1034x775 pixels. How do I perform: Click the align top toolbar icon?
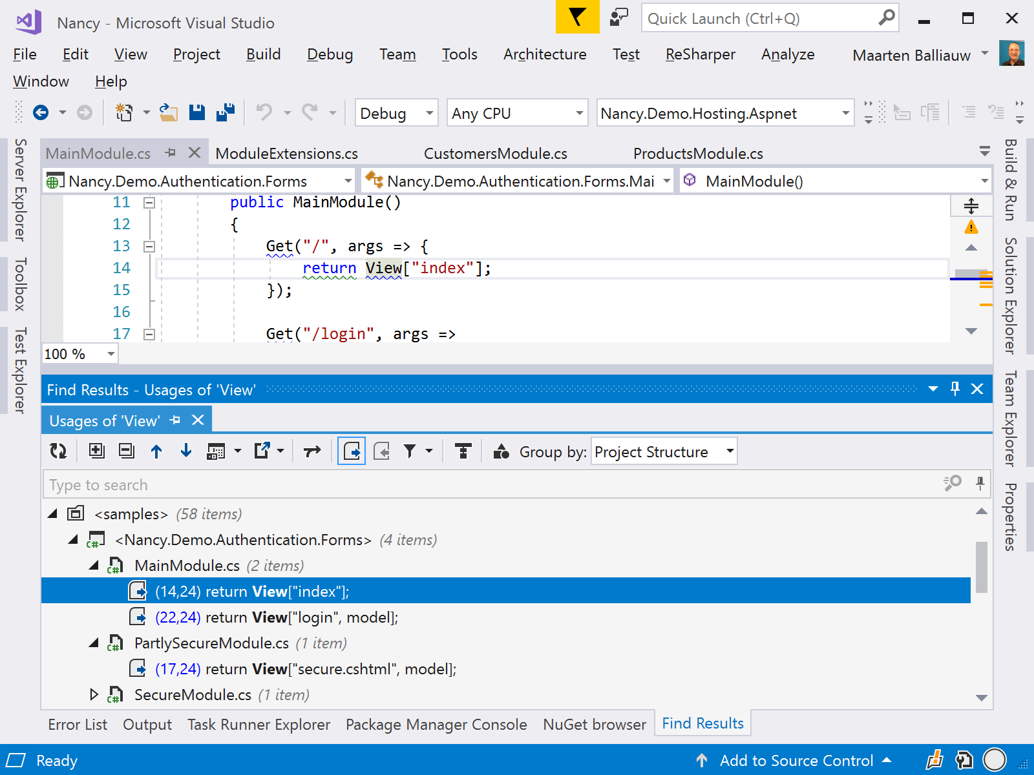pyautogui.click(x=463, y=451)
